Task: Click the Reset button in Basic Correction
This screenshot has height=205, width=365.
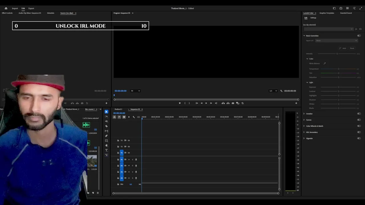Action: pyautogui.click(x=352, y=48)
